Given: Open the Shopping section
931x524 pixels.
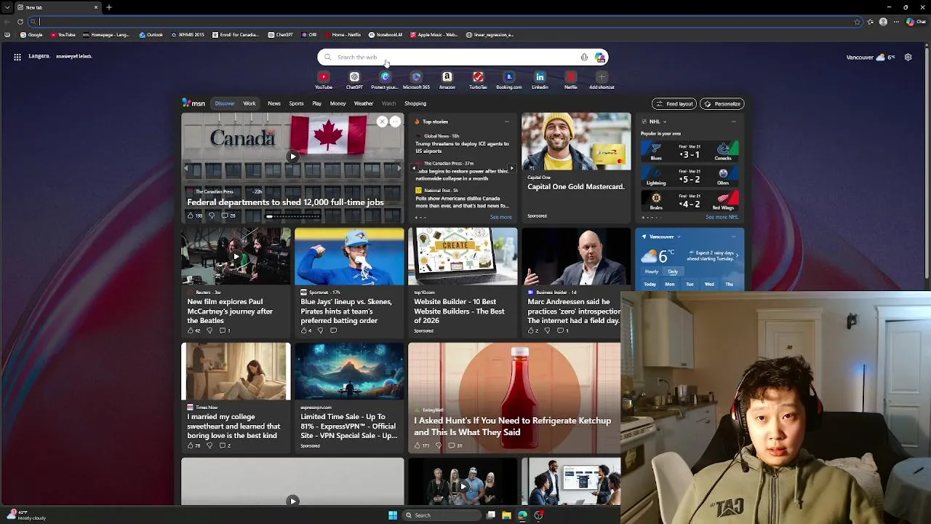Looking at the screenshot, I should [x=415, y=103].
